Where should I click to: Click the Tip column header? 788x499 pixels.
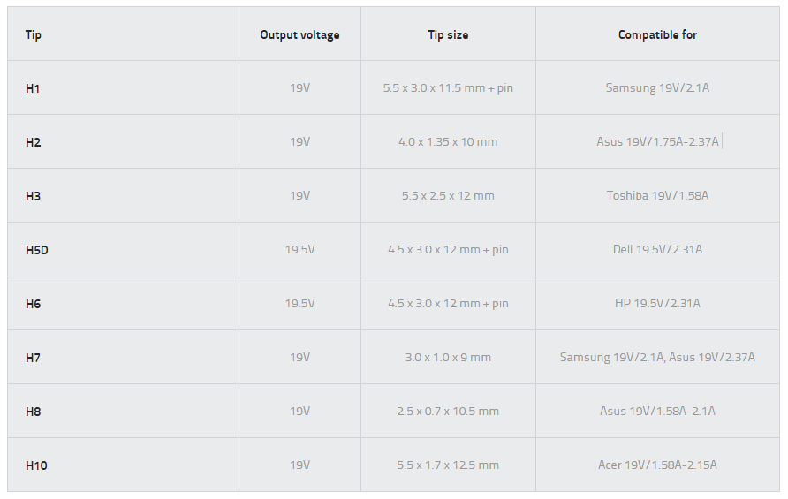34,34
